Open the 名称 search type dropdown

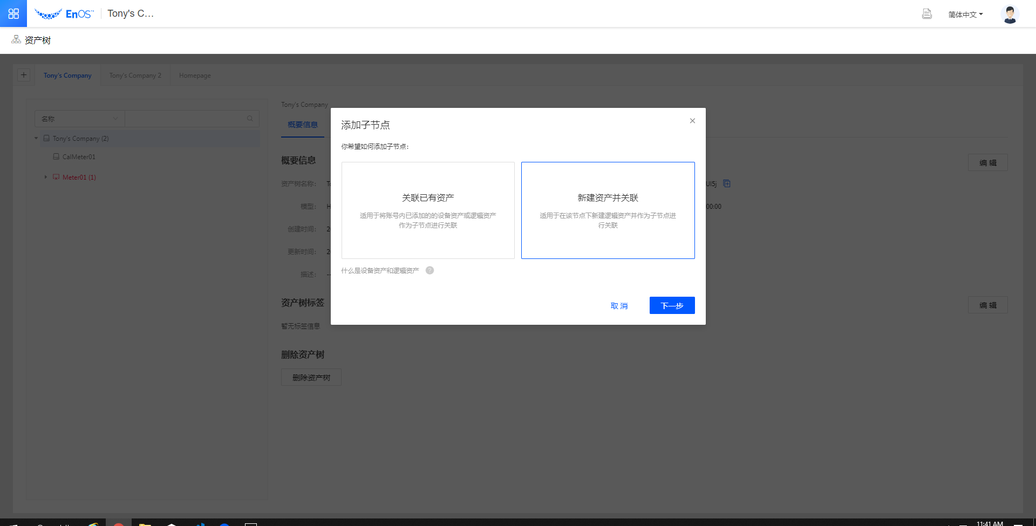pos(80,119)
